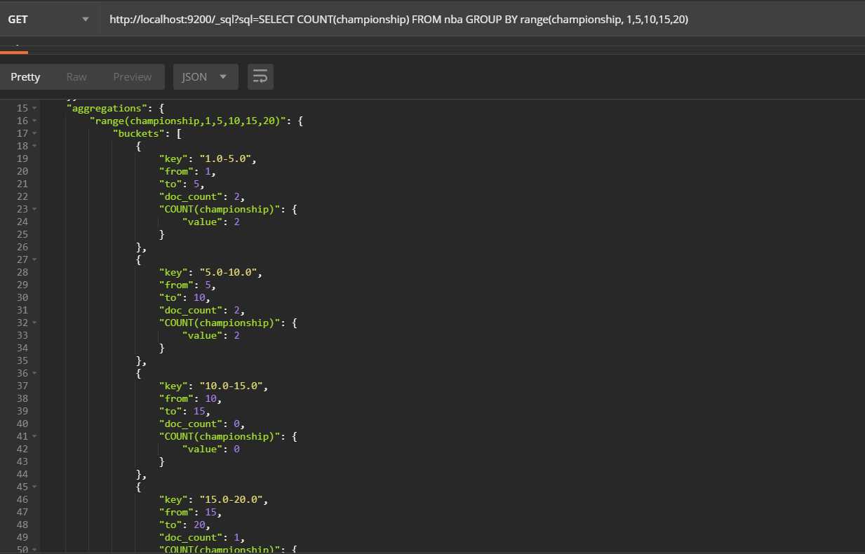Click the "10.0-15.0" key value

[232, 386]
